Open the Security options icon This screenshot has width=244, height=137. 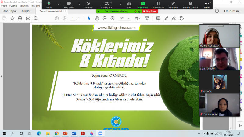88,4
